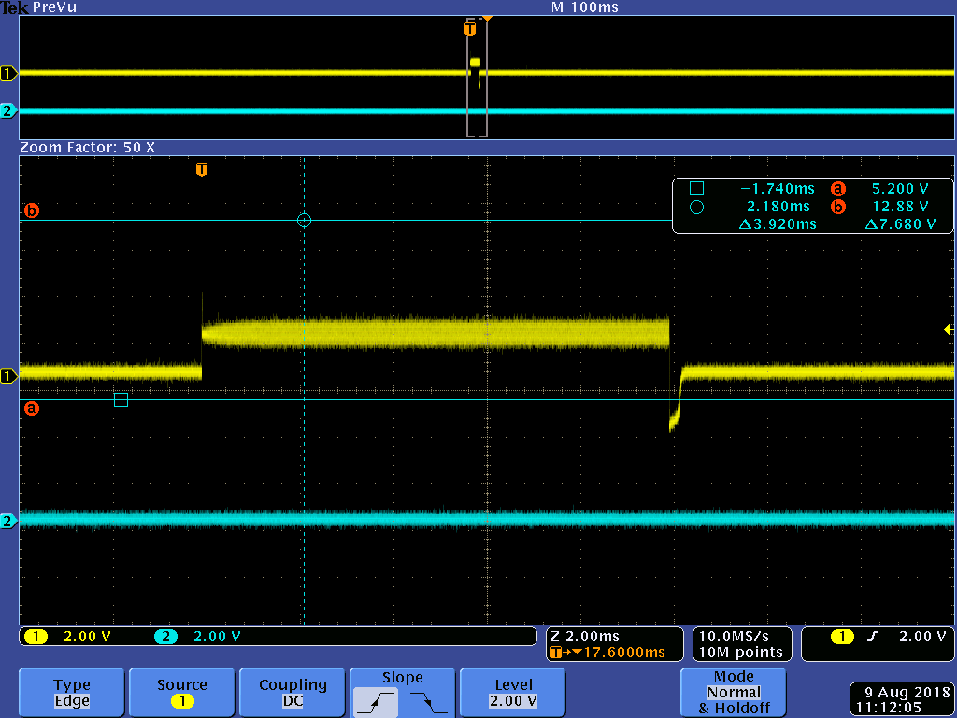Open the Source selection menu
This screenshot has height=718, width=957.
coord(181,692)
